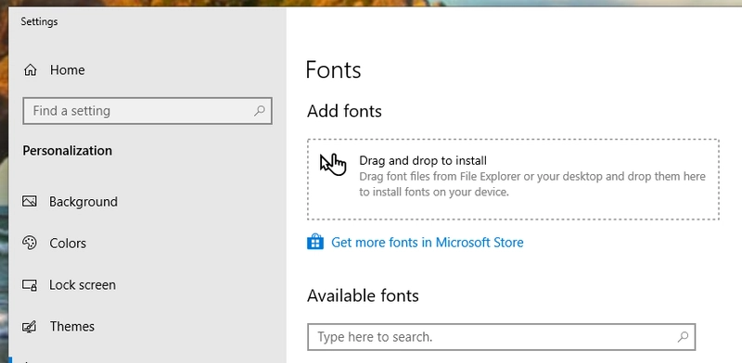
Task: Open Get more fonts in Microsoft Store link
Action: pyautogui.click(x=427, y=243)
